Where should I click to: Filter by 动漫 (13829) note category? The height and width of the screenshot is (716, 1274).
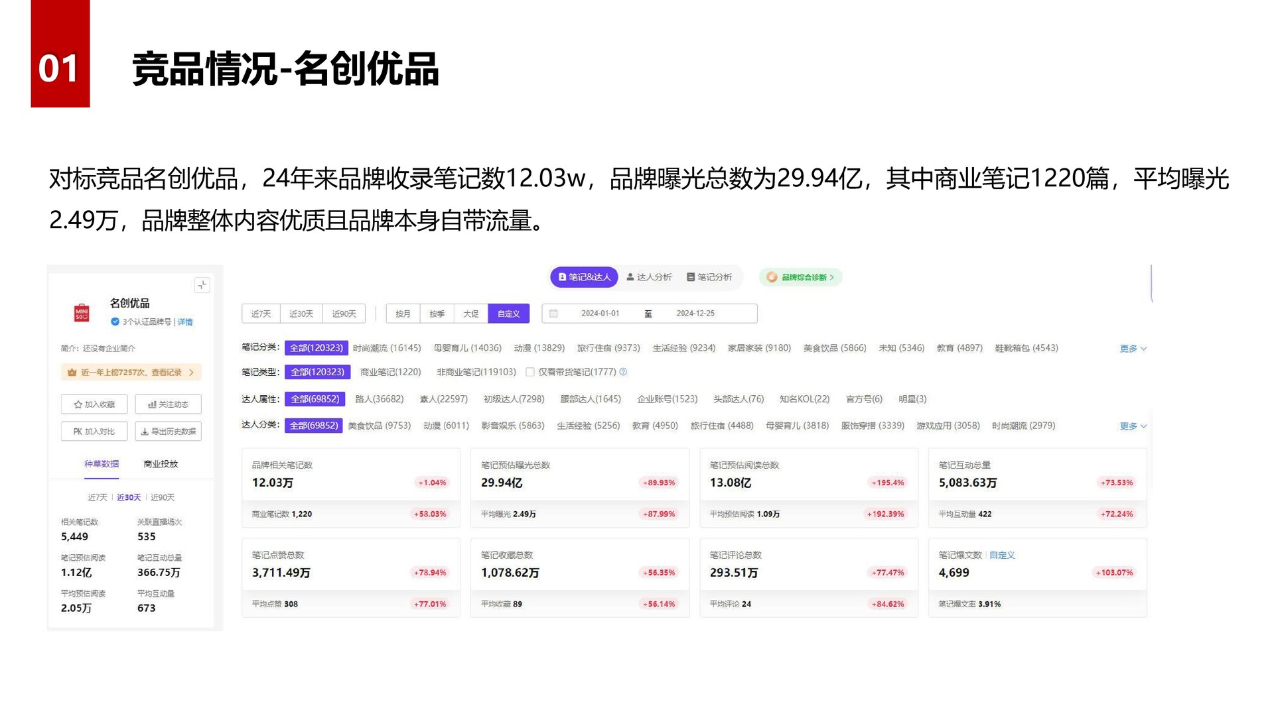(539, 348)
